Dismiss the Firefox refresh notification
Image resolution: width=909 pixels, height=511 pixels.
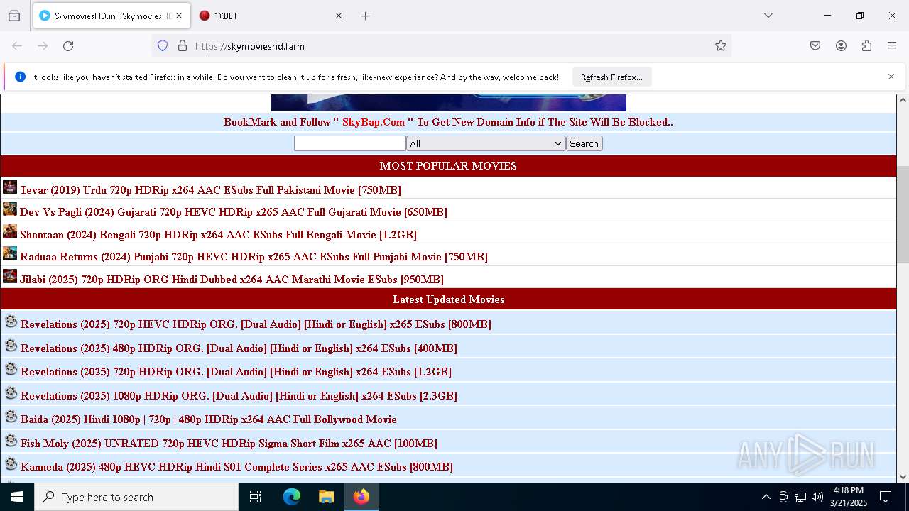coord(891,77)
